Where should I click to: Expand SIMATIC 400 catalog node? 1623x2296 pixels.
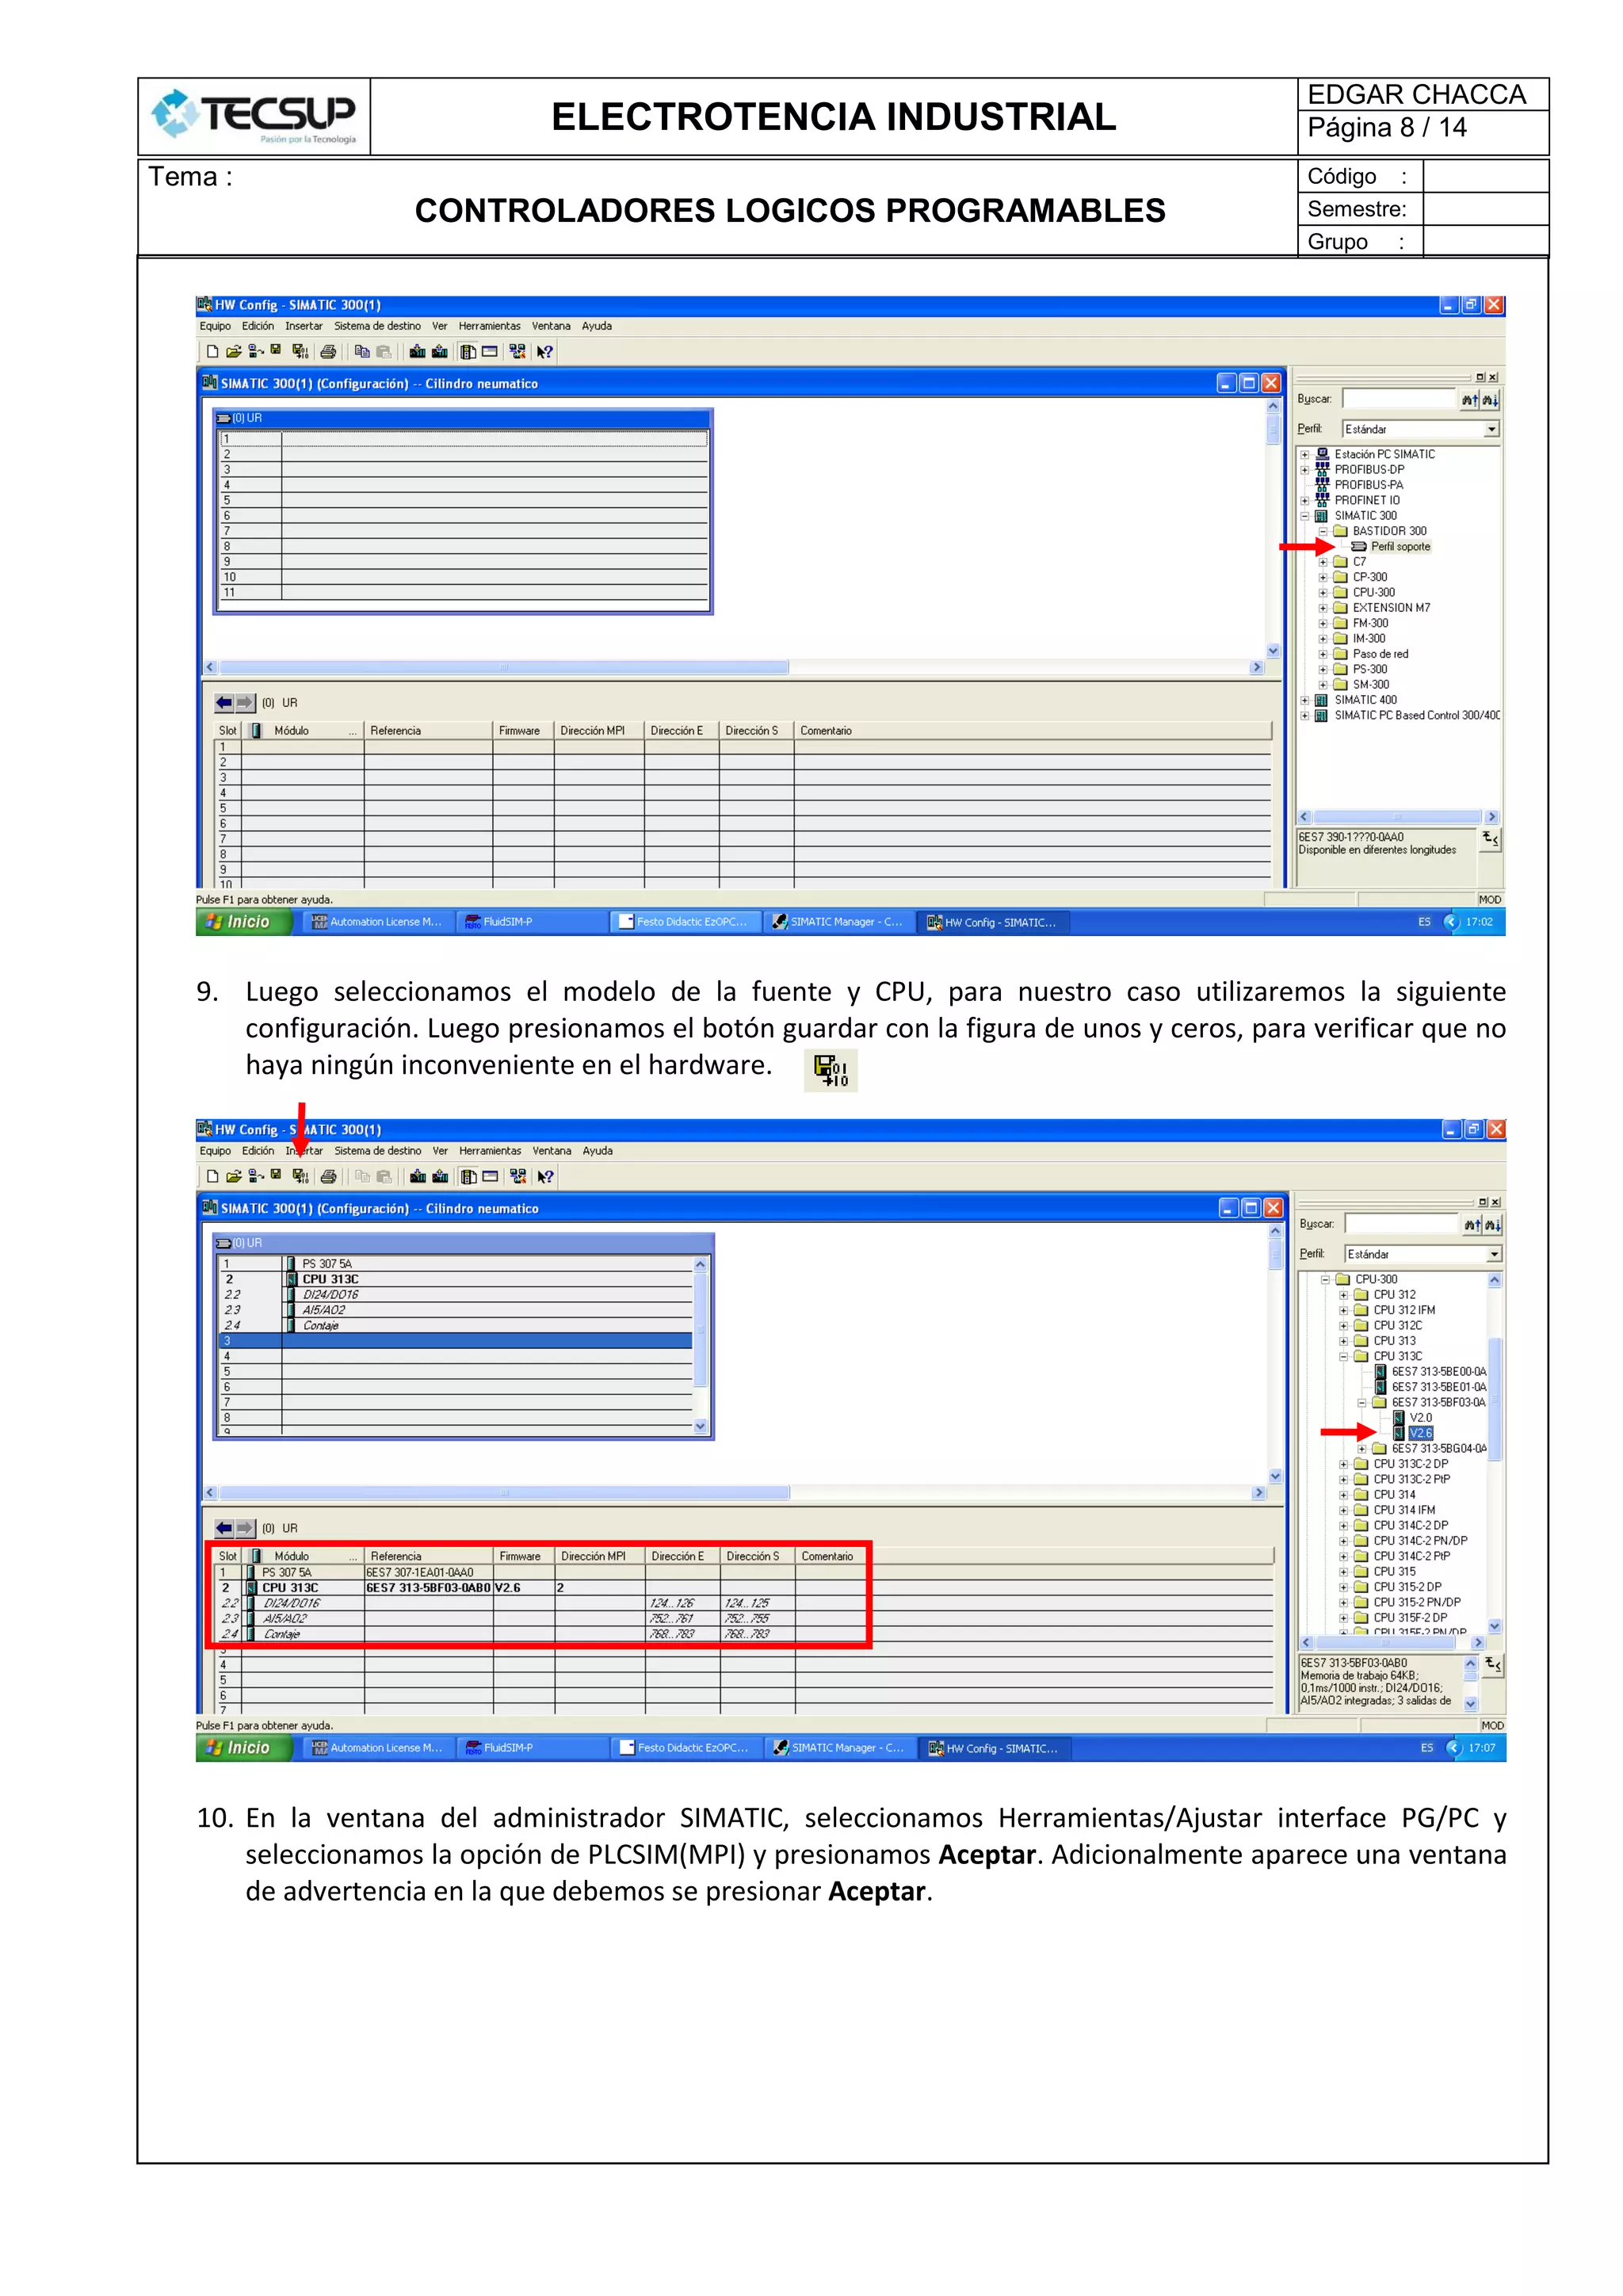coord(1305,700)
